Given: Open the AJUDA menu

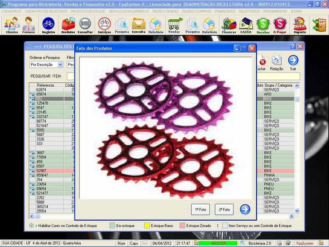Looking at the screenshot, I should (296, 12).
